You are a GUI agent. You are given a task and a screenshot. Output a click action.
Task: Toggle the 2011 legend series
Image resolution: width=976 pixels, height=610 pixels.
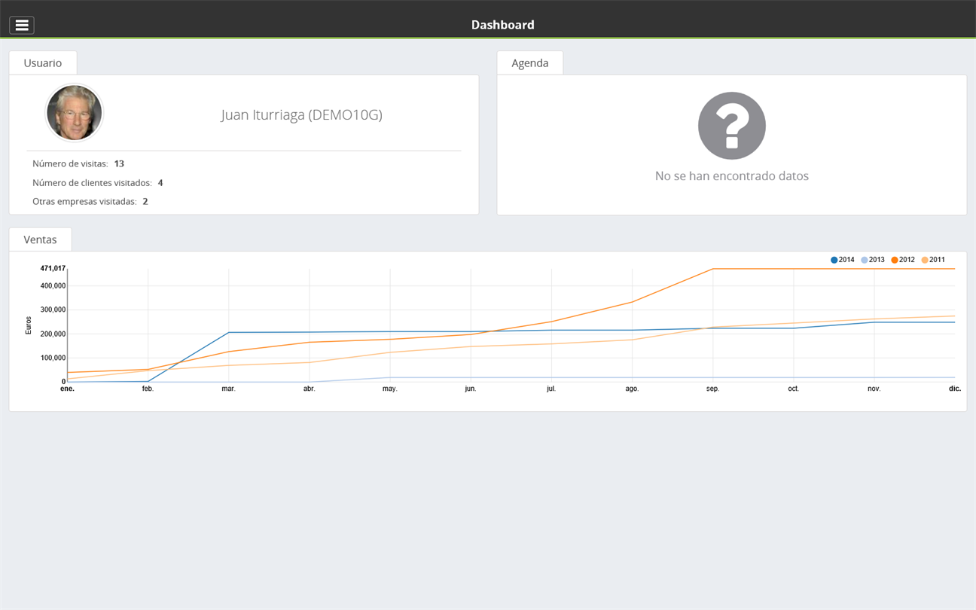[933, 260]
